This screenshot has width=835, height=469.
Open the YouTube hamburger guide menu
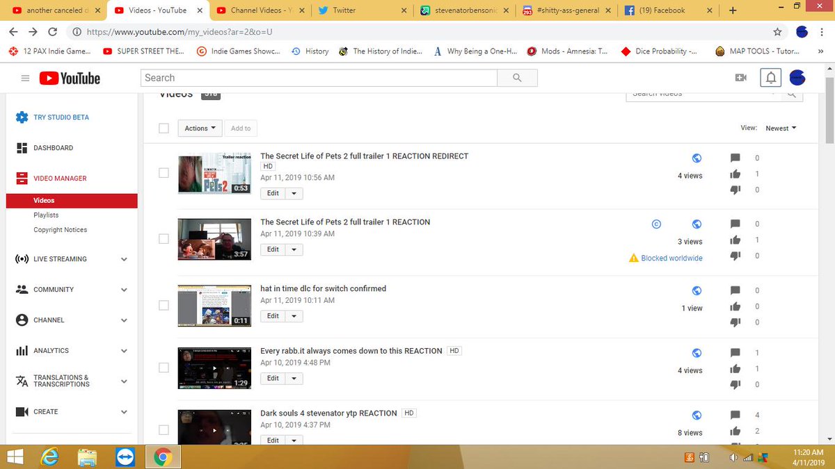click(x=25, y=79)
